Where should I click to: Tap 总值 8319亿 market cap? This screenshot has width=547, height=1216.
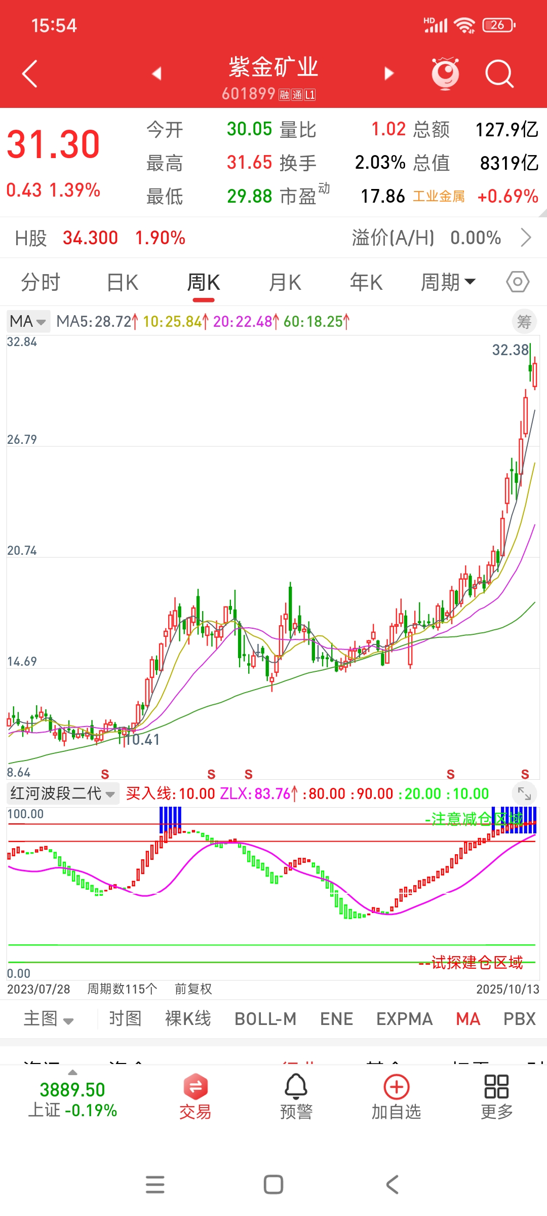coord(476,163)
